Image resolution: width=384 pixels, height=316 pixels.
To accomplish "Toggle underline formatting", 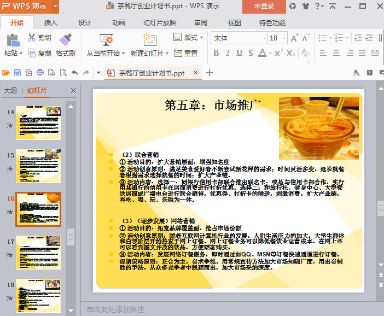I will pyautogui.click(x=239, y=53).
